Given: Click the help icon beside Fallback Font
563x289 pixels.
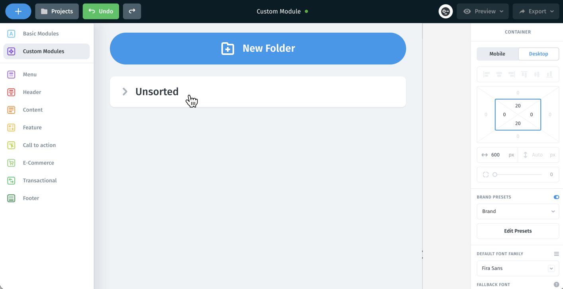Looking at the screenshot, I should 556,285.
